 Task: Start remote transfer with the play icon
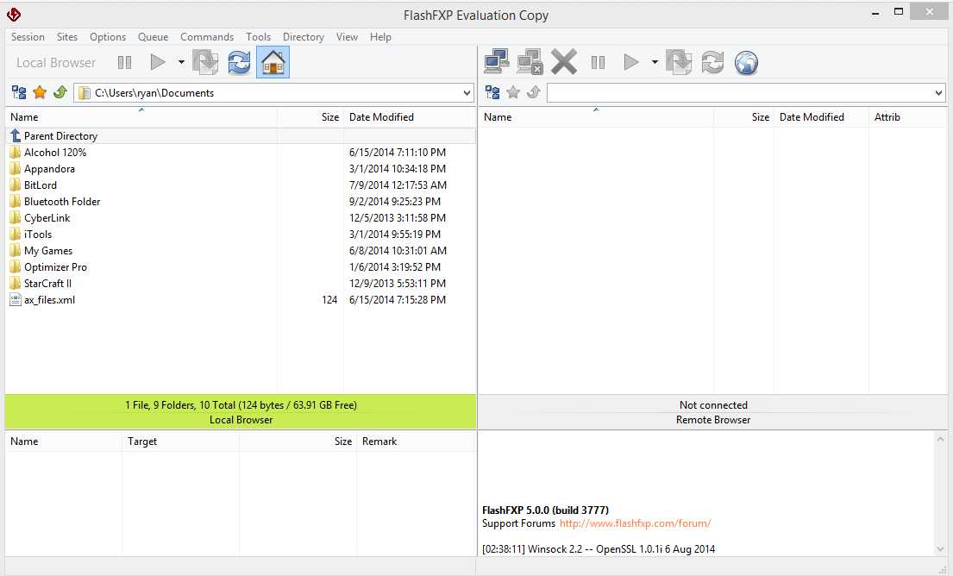coord(630,62)
